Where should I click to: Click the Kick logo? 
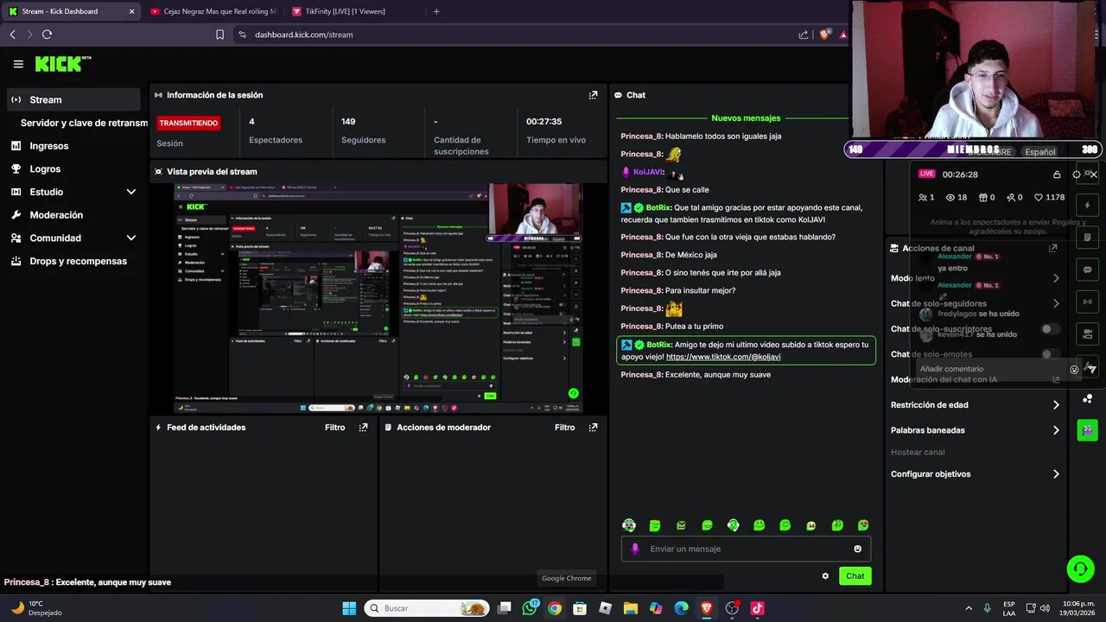(63, 64)
